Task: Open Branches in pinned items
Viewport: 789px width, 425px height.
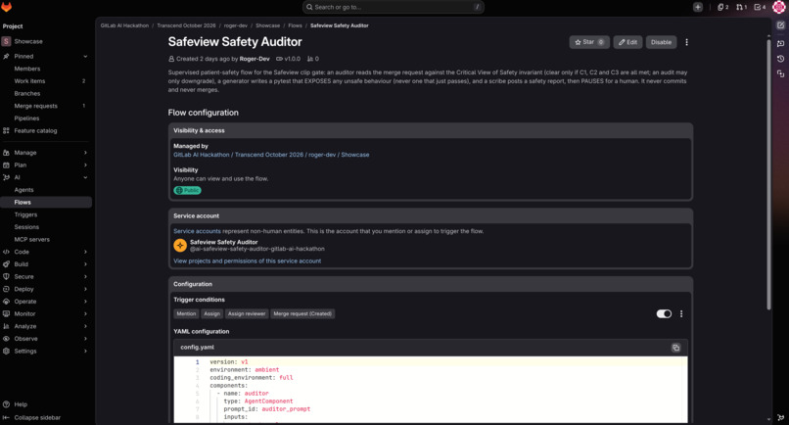Action: click(x=46, y=94)
